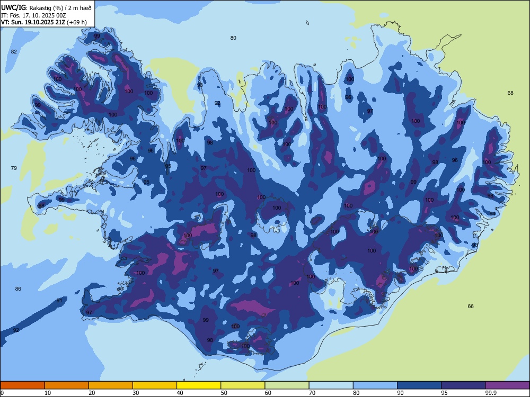Select the legend tick label '30'
Screen dimensions: 530x397
coord(136,393)
